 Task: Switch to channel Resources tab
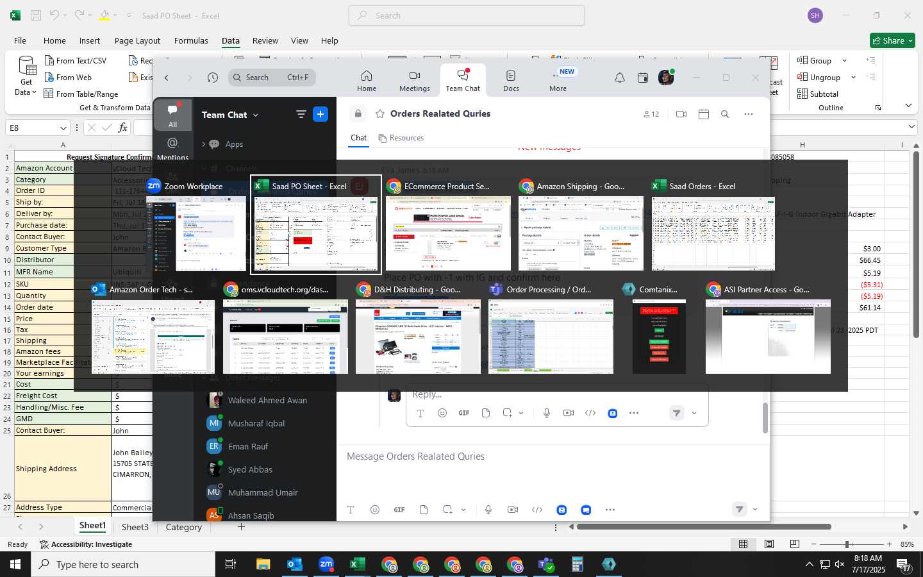[x=401, y=138]
